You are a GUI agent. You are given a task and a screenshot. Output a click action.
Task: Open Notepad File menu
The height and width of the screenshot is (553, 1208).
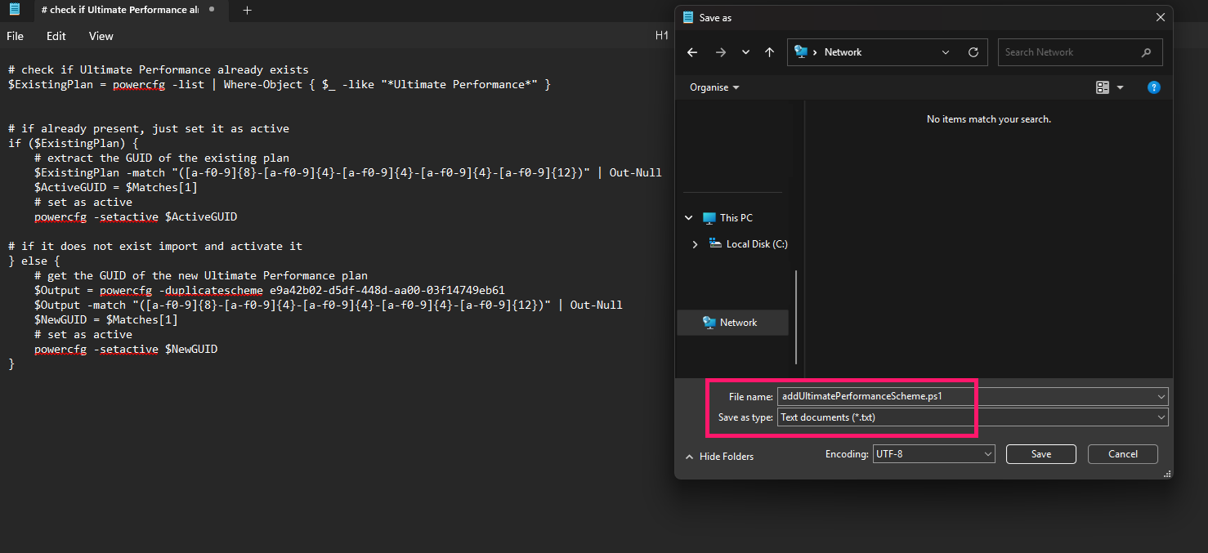pos(16,36)
